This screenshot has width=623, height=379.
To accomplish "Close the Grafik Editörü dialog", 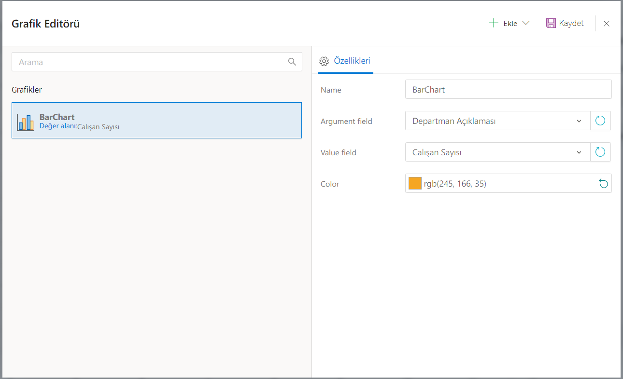I will [607, 24].
